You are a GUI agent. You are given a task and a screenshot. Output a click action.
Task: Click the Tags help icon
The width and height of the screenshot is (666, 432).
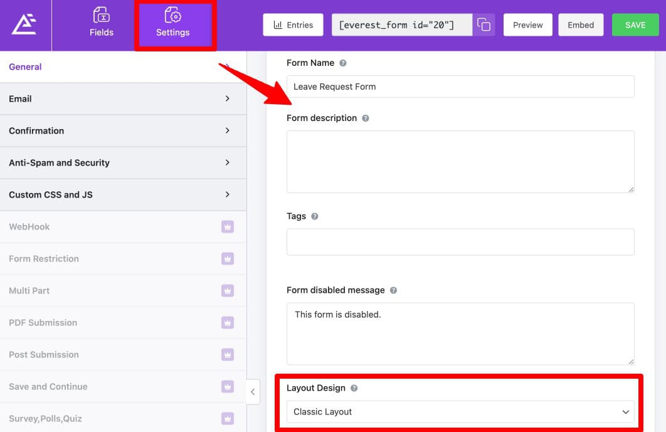[x=315, y=216]
